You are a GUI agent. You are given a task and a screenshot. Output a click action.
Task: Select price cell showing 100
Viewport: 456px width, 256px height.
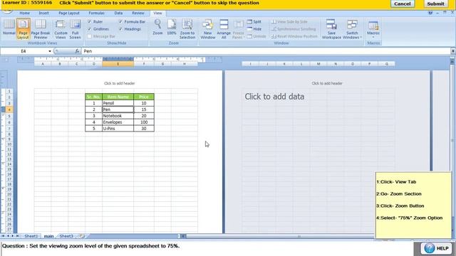tap(144, 122)
